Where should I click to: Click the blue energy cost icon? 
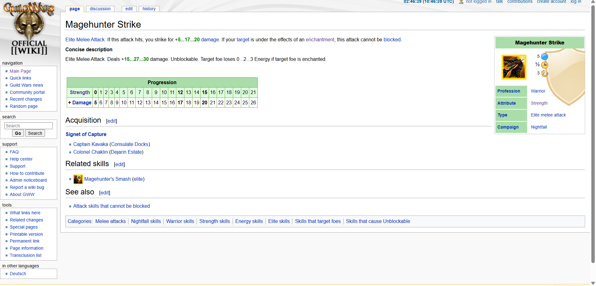point(544,57)
